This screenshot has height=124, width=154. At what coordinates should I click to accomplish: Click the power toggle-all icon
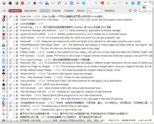tap(135, 11)
